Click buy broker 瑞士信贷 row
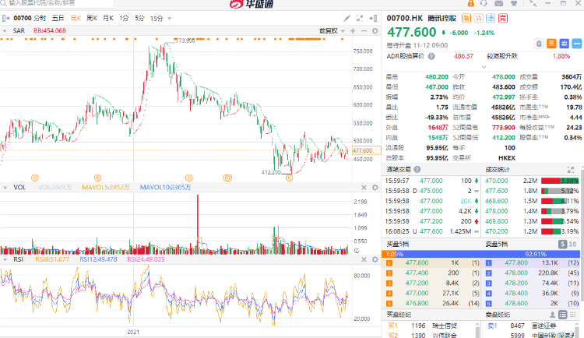584x338 pixels. click(428, 326)
